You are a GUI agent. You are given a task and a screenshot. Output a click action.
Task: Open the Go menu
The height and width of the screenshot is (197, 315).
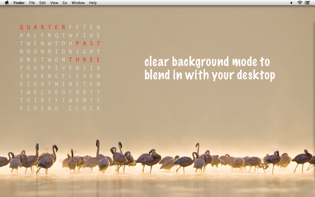coord(65,2)
